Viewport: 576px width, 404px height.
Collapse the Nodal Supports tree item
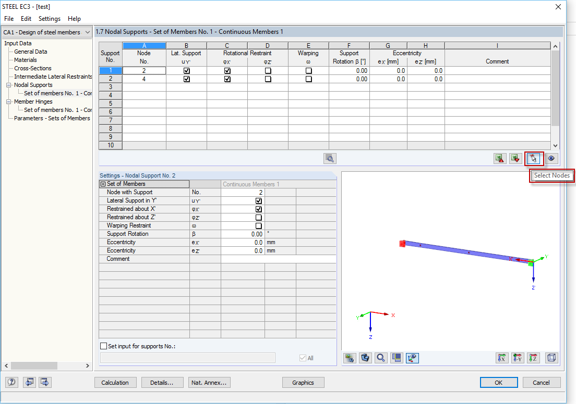[x=9, y=85]
